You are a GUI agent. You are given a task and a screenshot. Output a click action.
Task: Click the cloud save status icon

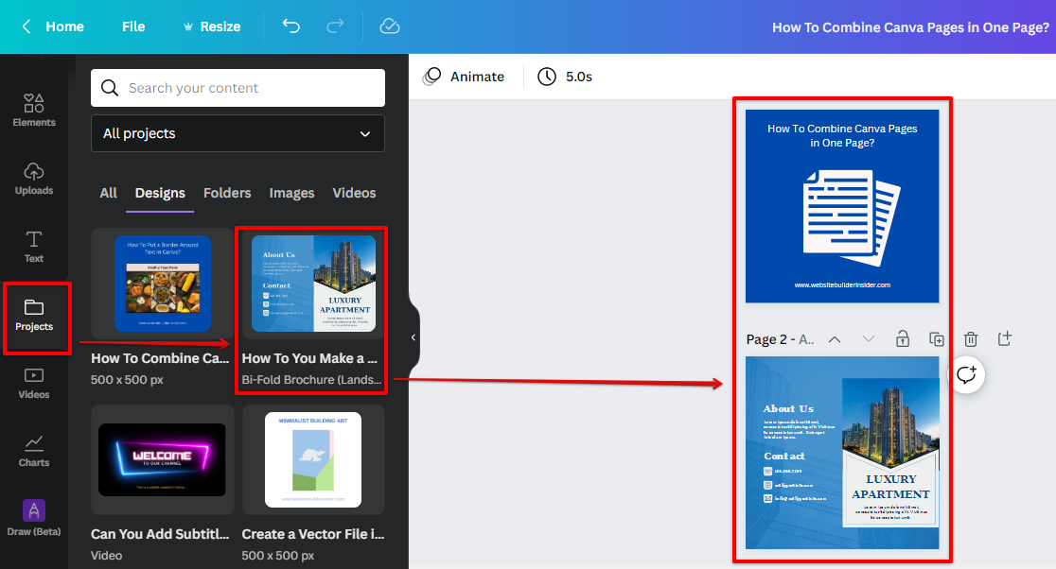pyautogui.click(x=390, y=26)
